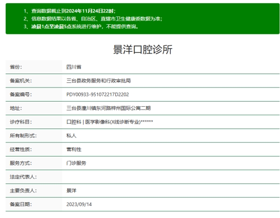The height and width of the screenshot is (218, 280).
Task: Click the 经营性质 label
Action: tap(21, 150)
